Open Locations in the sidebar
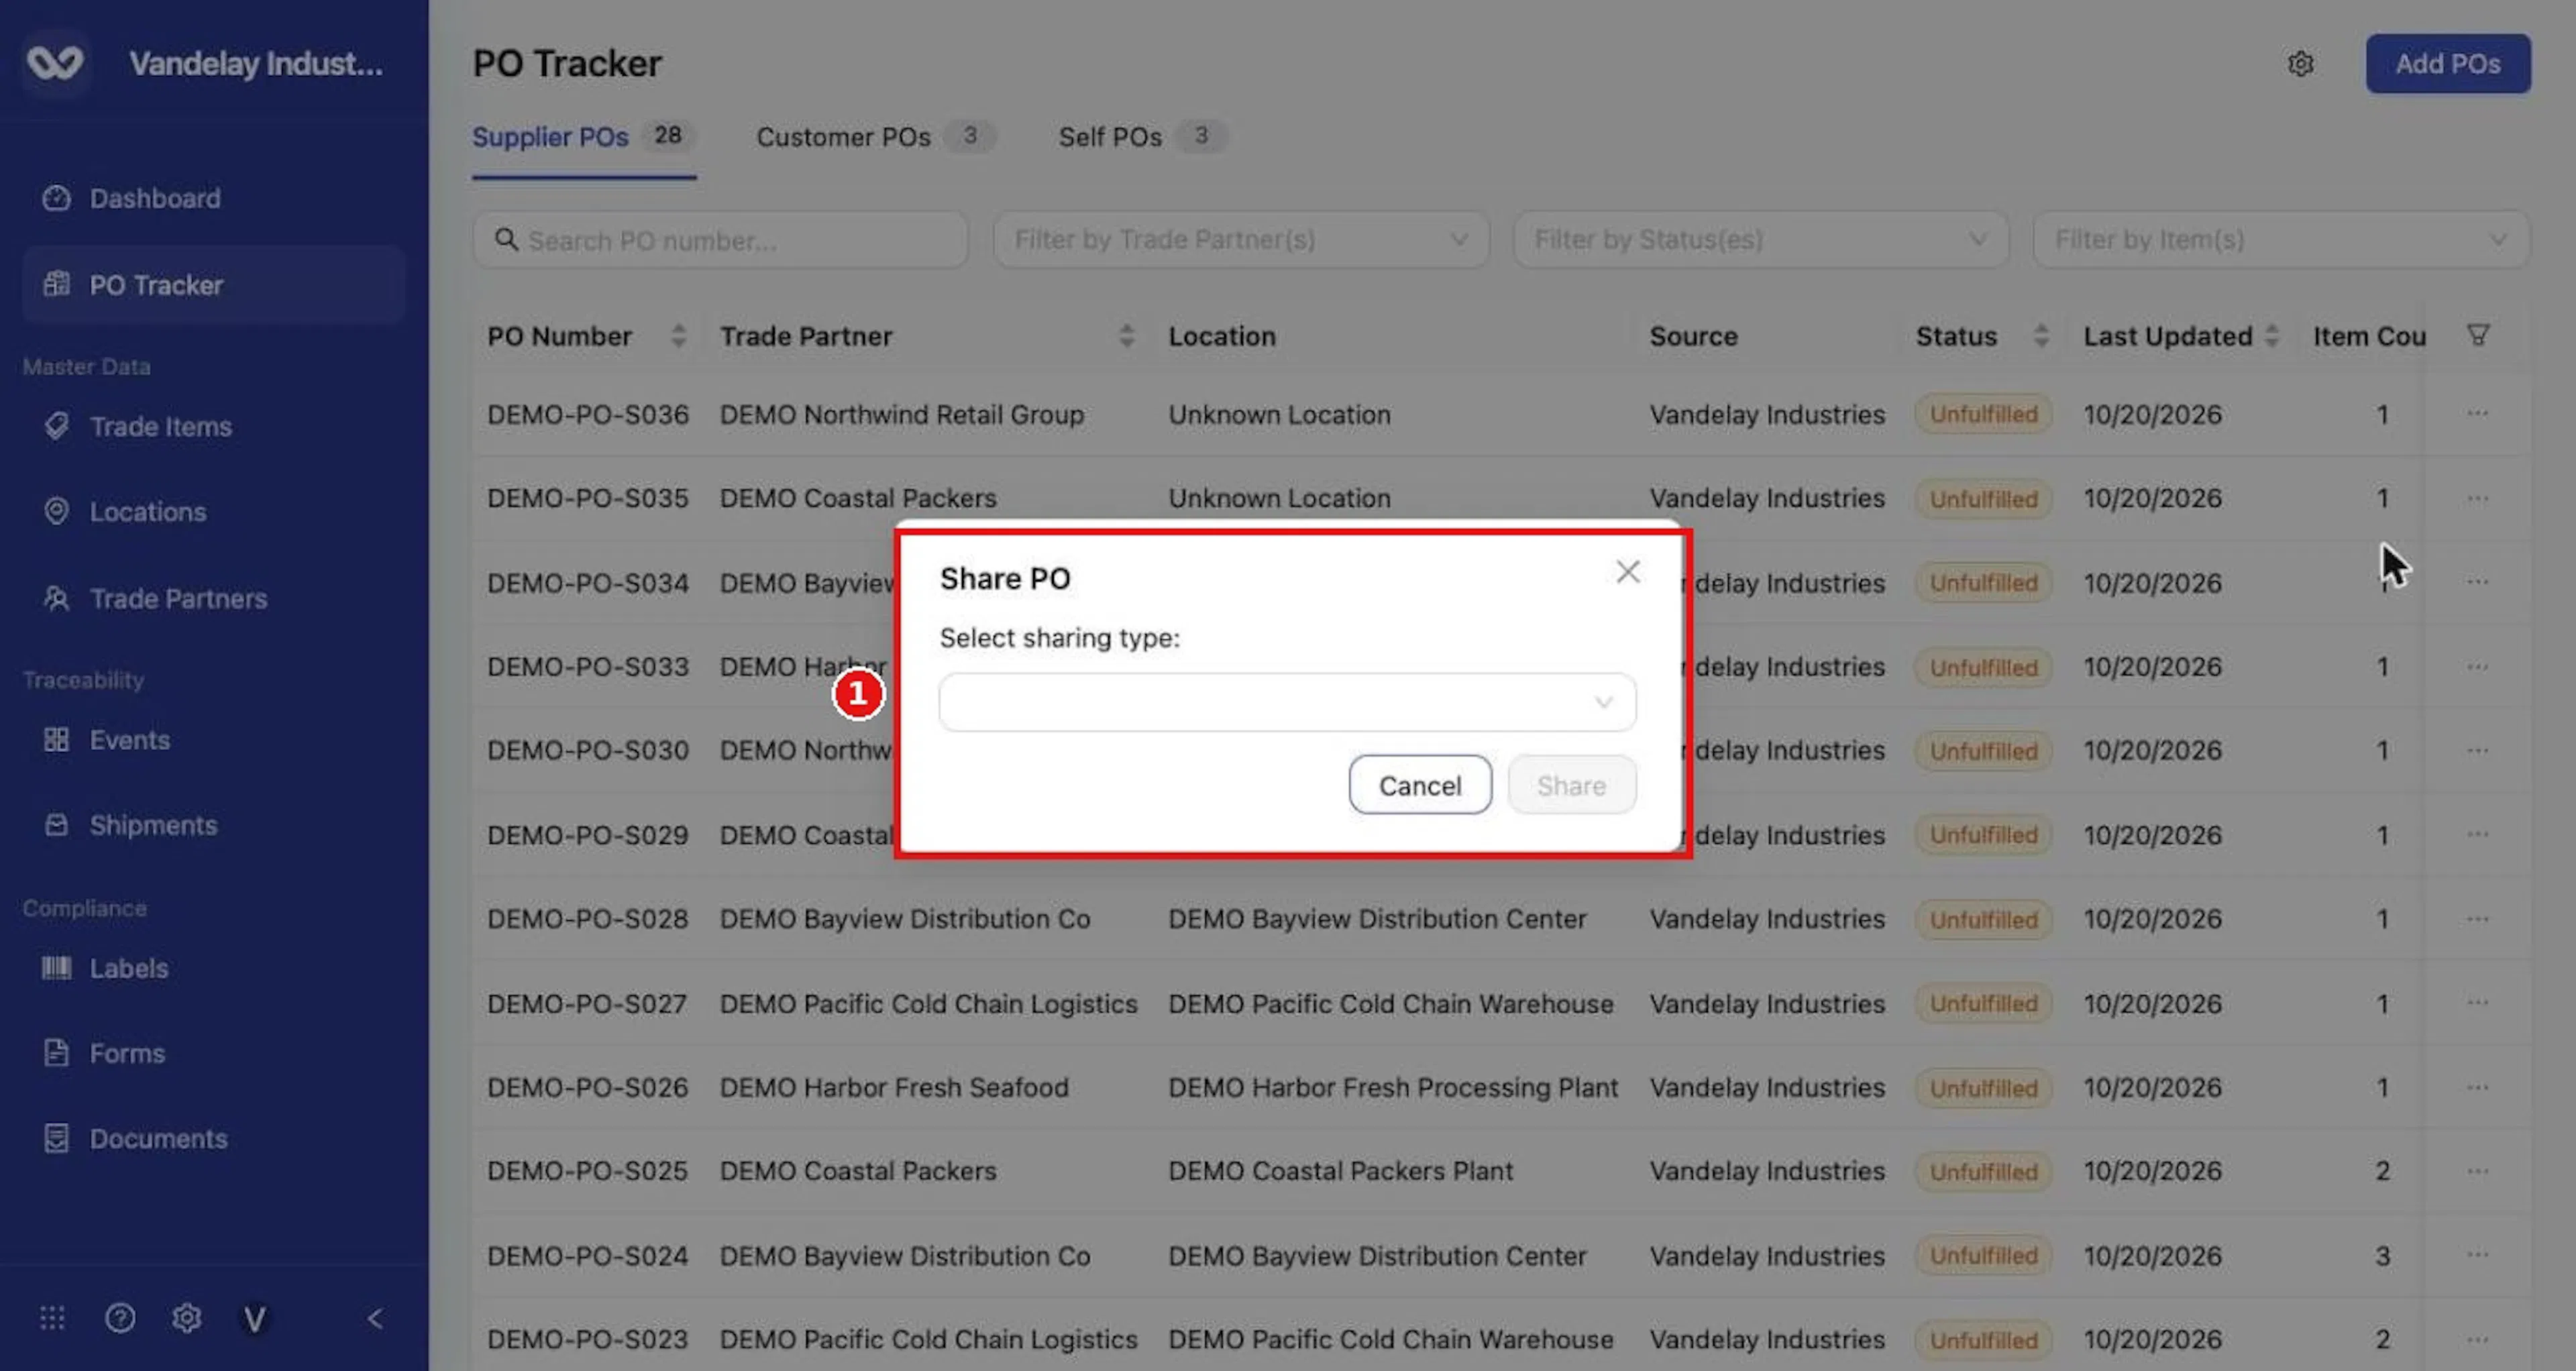2576x1371 pixels. (x=213, y=512)
